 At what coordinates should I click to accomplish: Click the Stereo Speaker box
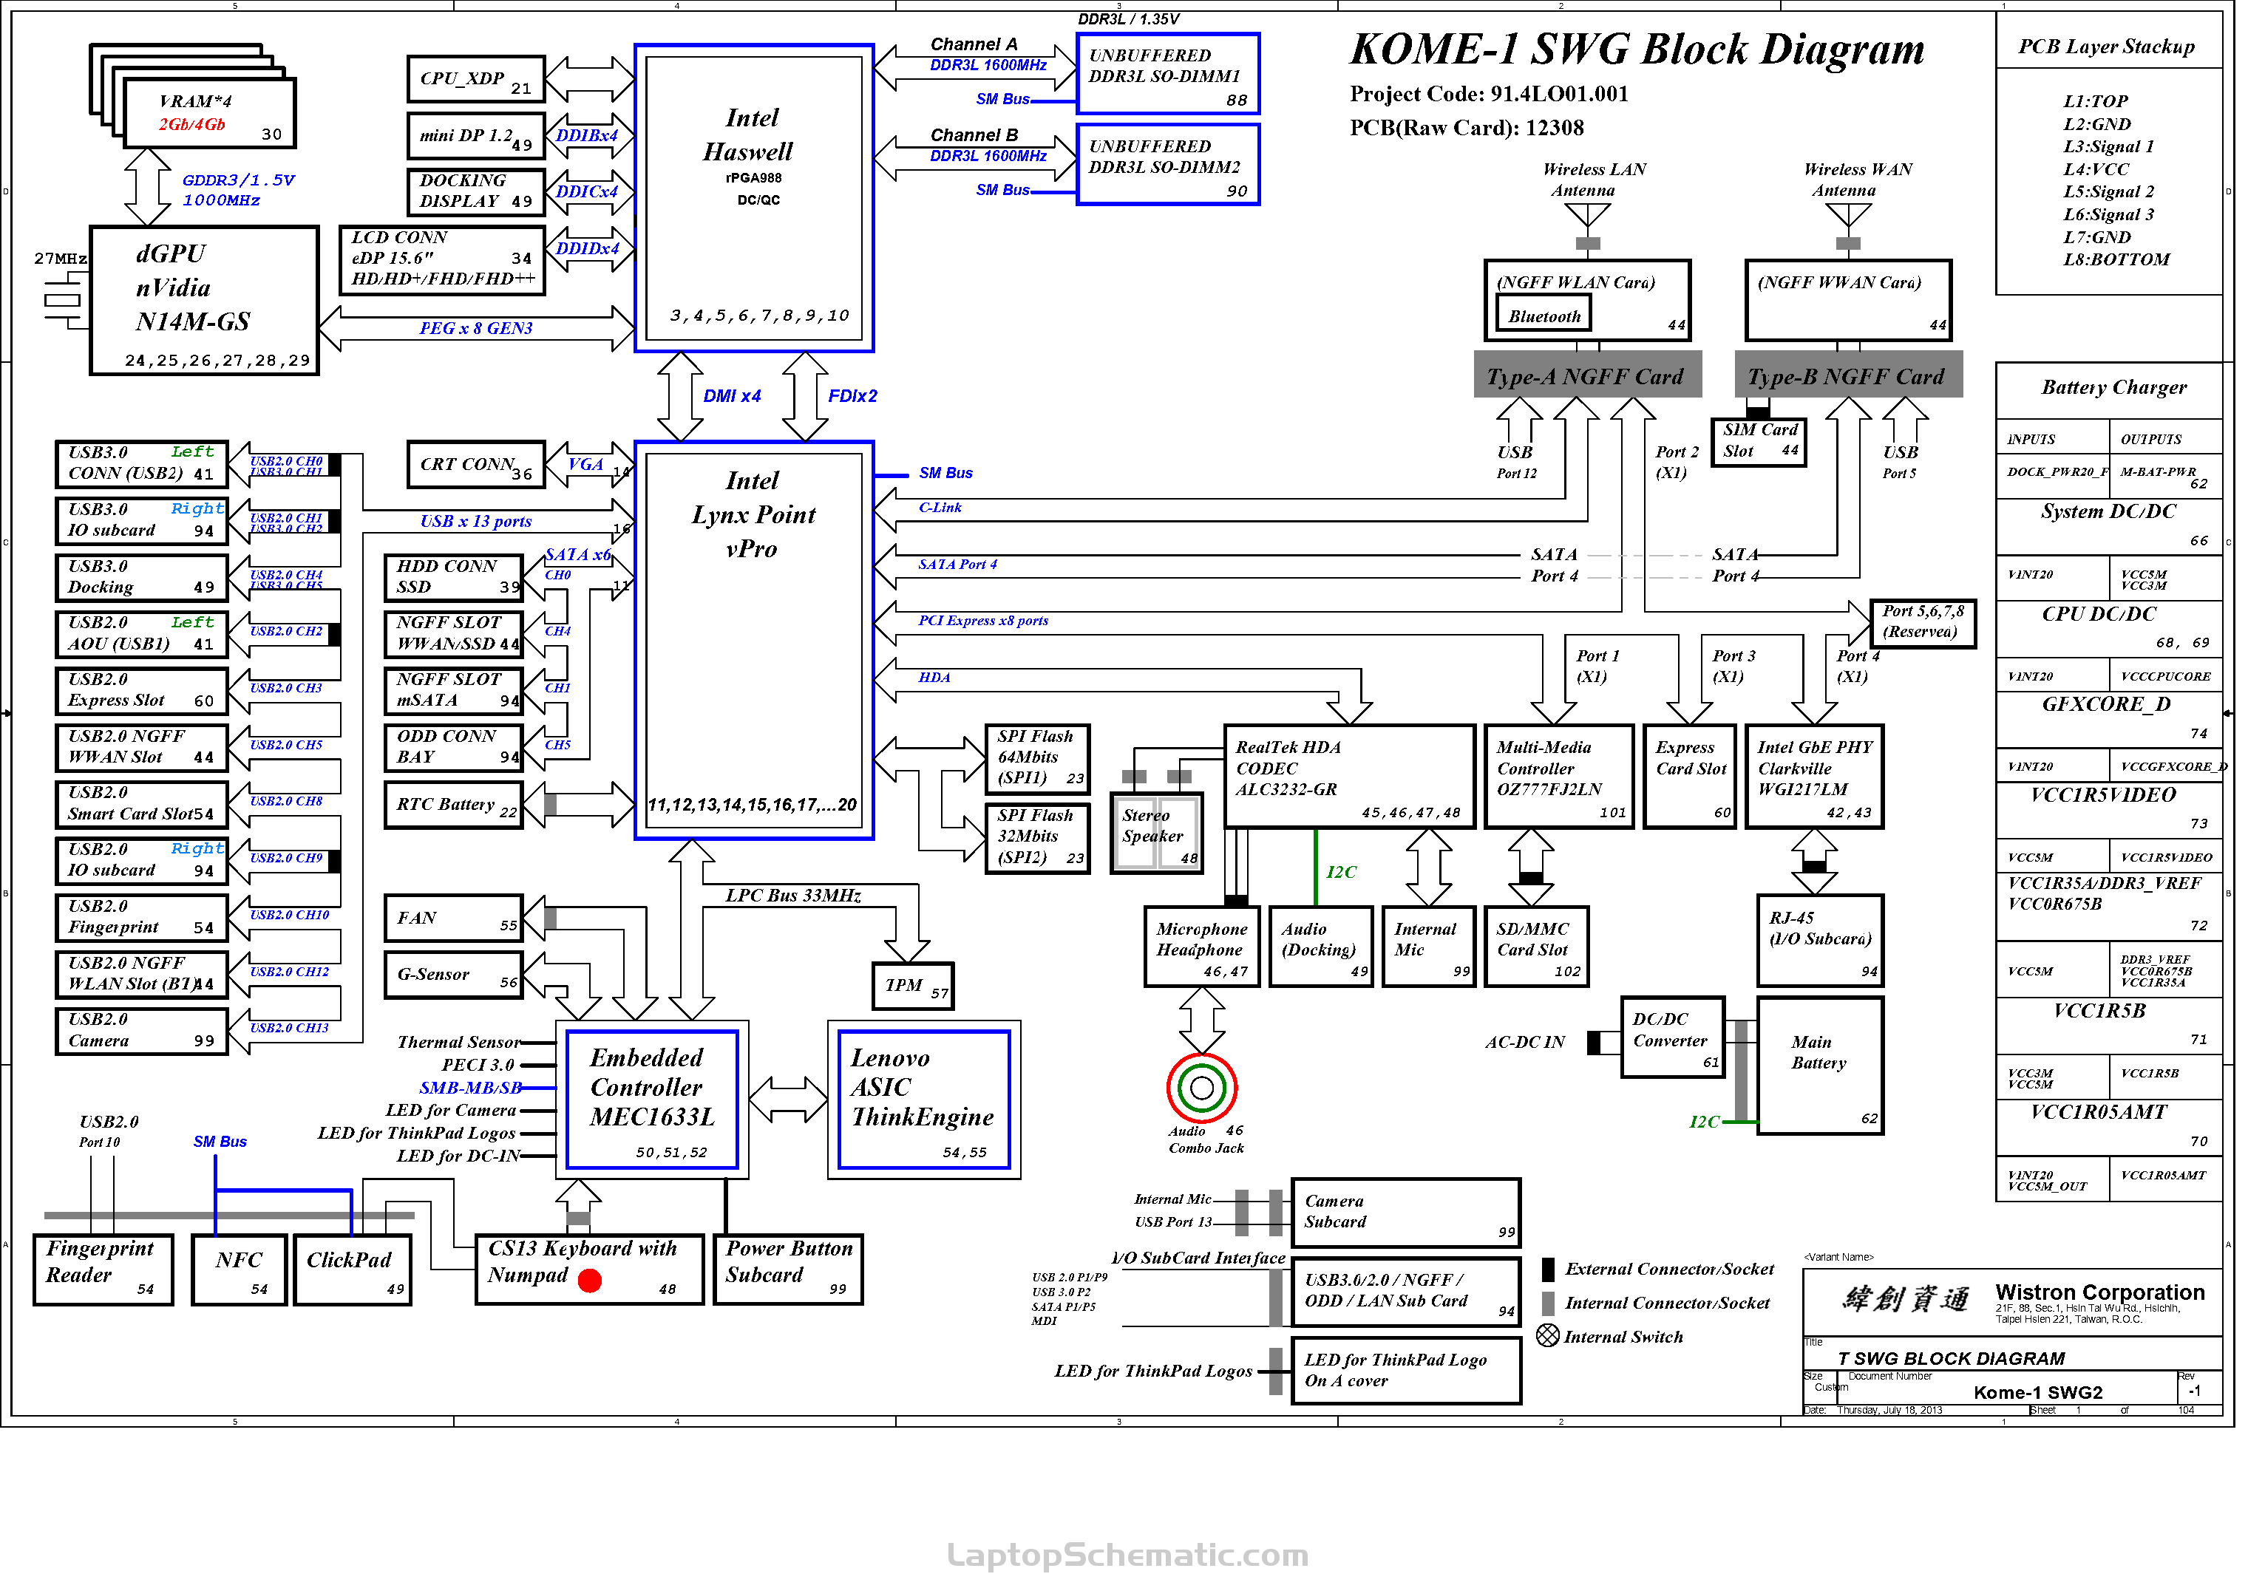coord(1156,833)
